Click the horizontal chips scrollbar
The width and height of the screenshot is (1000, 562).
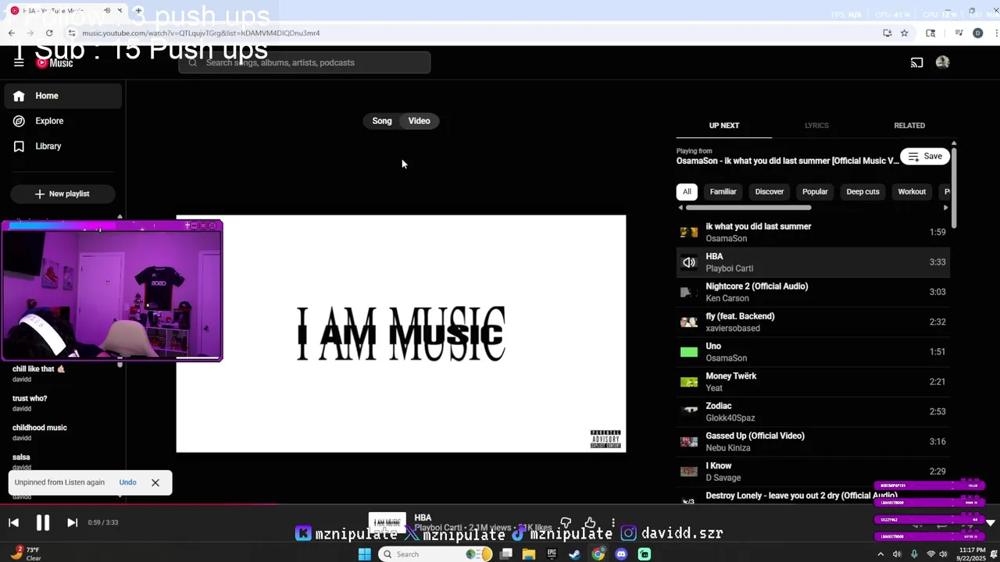pyautogui.click(x=748, y=208)
